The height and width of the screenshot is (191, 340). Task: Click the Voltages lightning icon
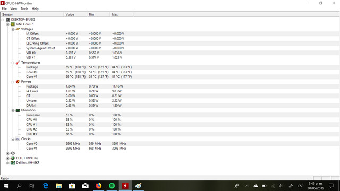[x=18, y=29]
